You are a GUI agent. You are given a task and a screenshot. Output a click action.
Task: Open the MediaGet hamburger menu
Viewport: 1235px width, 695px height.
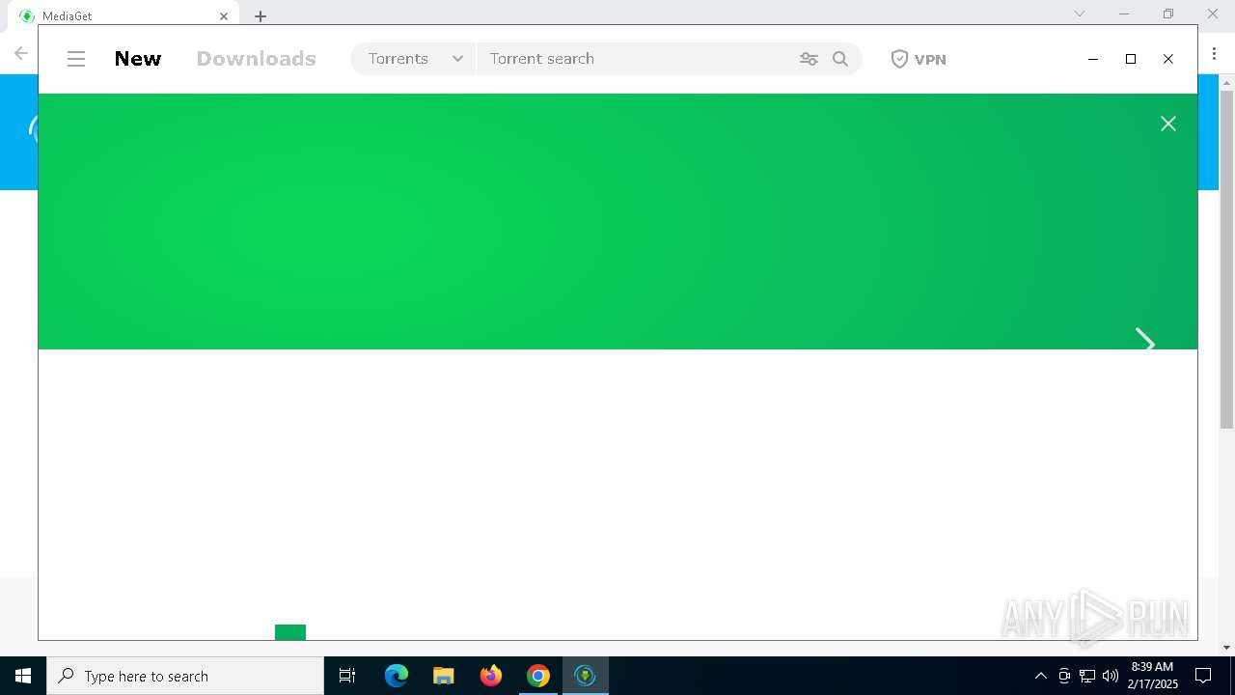click(x=76, y=59)
